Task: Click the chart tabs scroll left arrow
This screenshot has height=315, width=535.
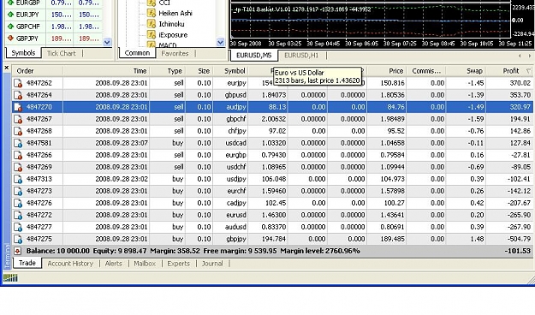Action: [520, 56]
